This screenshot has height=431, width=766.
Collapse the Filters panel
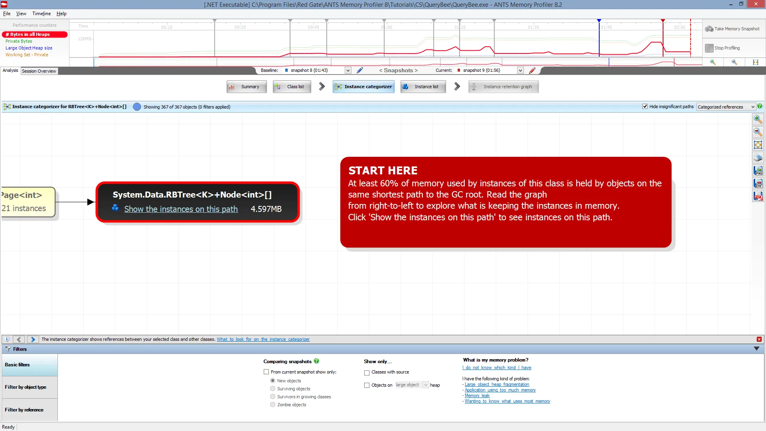757,348
